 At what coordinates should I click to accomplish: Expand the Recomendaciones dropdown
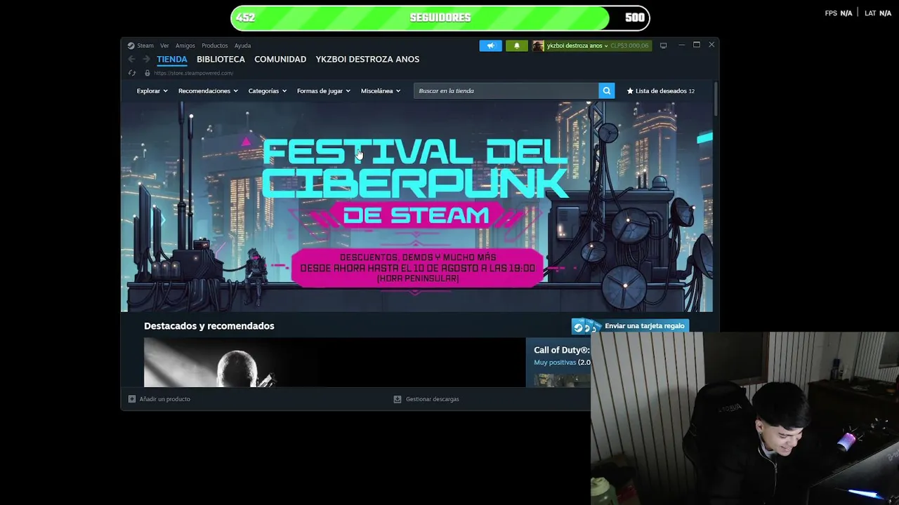208,91
